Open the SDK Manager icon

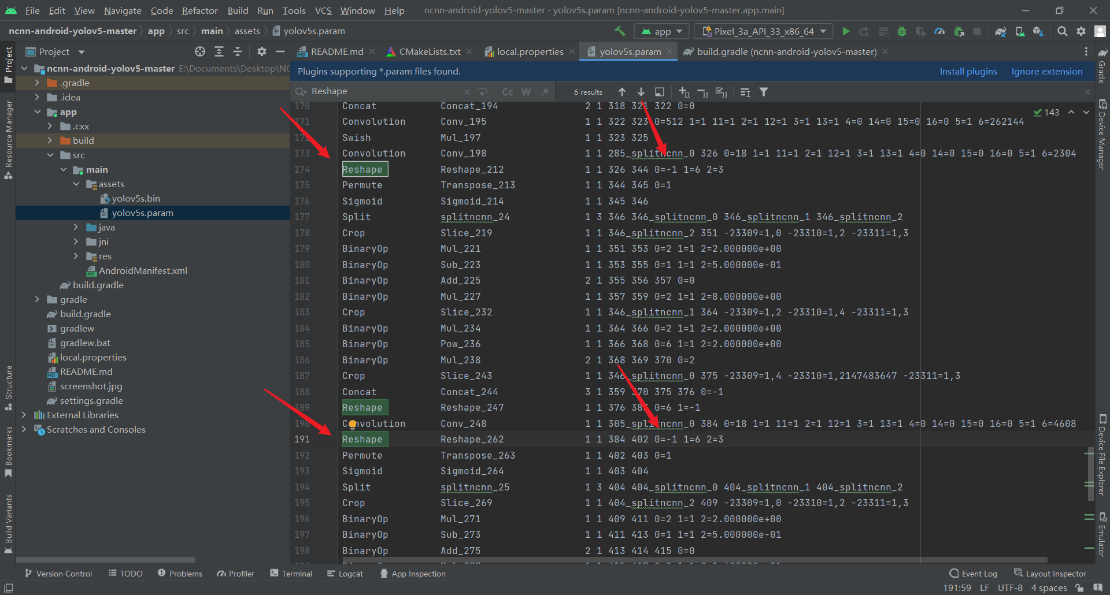pos(1038,31)
